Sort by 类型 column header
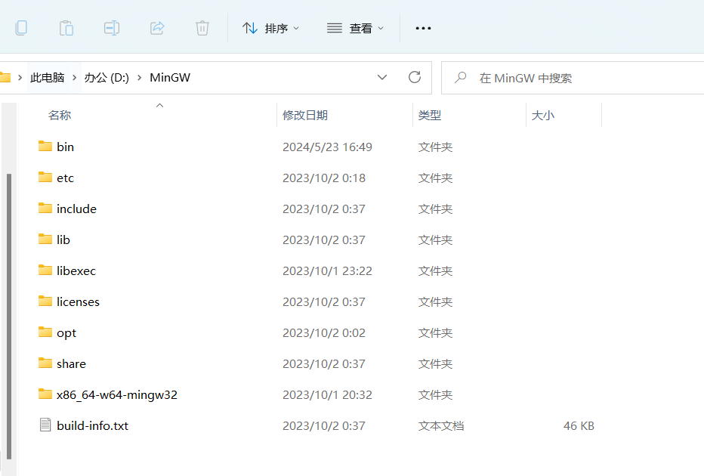This screenshot has height=476, width=704. 430,116
